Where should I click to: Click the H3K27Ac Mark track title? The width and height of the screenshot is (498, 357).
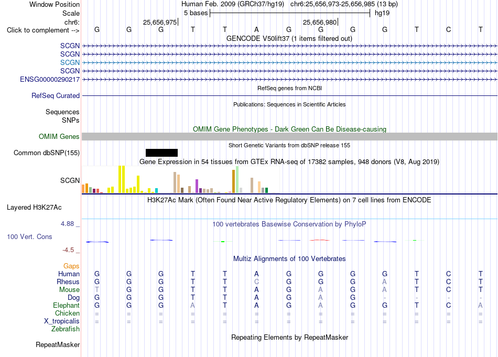pyautogui.click(x=289, y=200)
